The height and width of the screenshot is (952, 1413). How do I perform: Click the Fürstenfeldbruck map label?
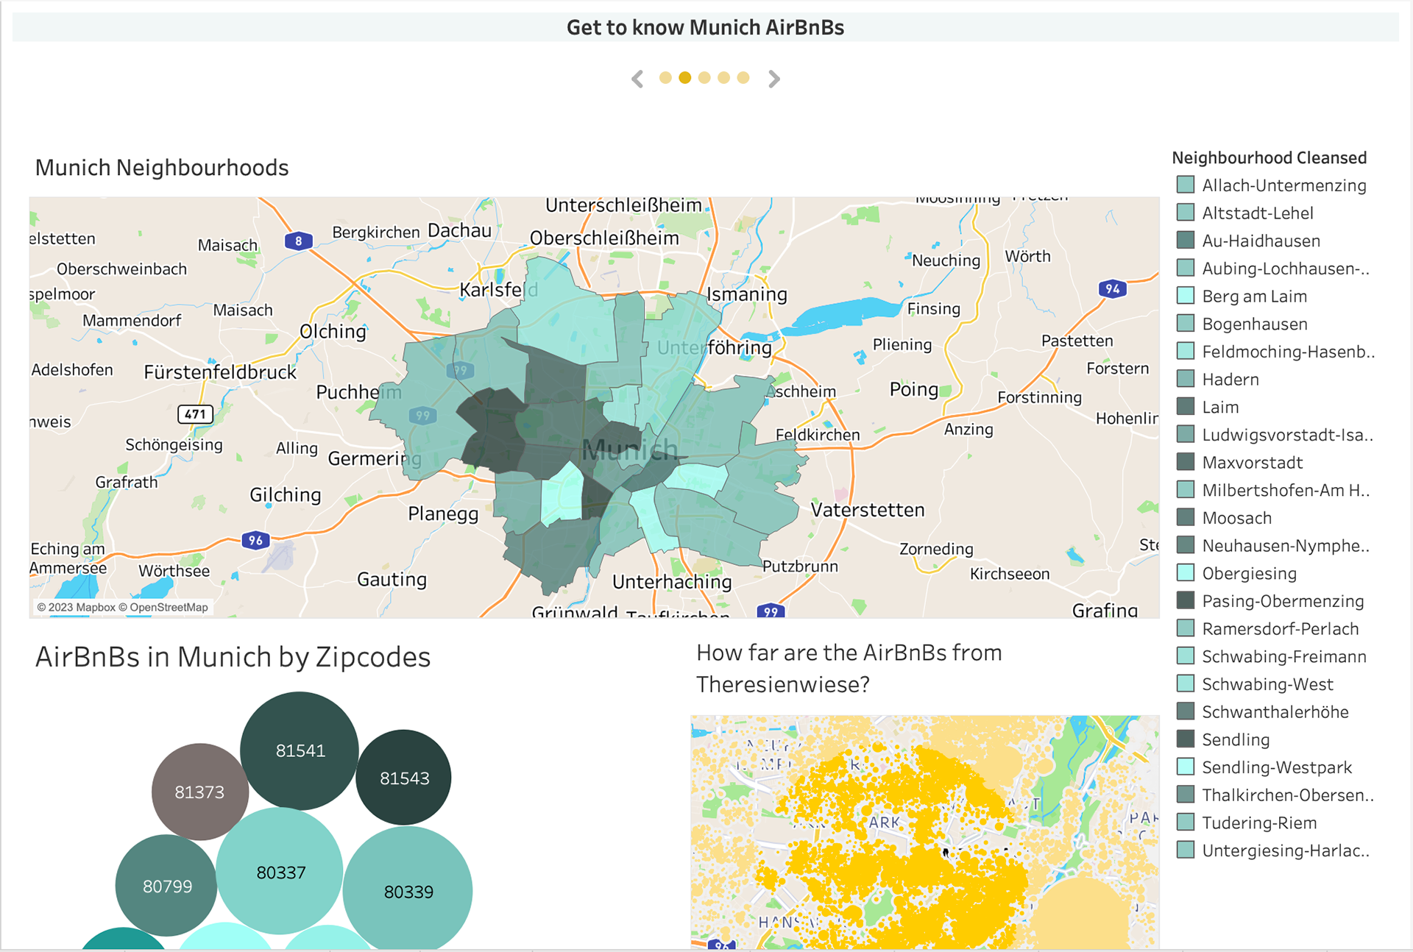pyautogui.click(x=219, y=372)
